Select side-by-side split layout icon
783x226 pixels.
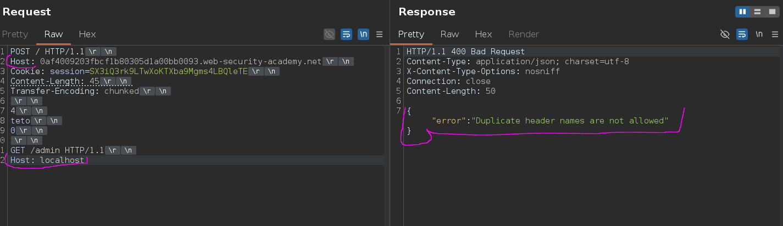(743, 12)
